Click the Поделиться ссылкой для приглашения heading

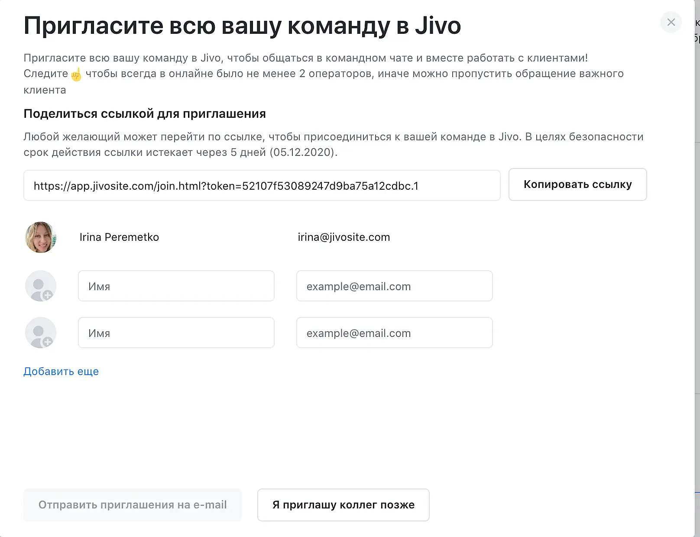pyautogui.click(x=145, y=114)
